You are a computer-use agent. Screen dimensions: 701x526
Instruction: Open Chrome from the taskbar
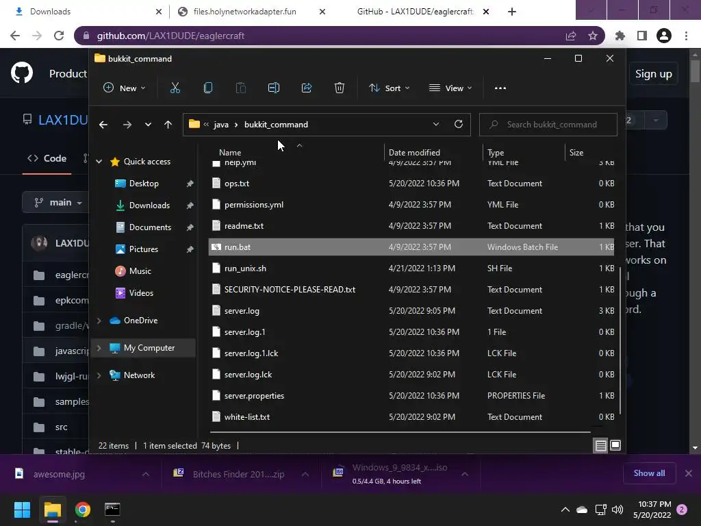pyautogui.click(x=82, y=510)
